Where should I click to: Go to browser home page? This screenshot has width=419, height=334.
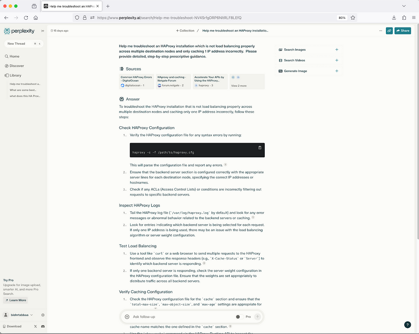pyautogui.click(x=36, y=18)
